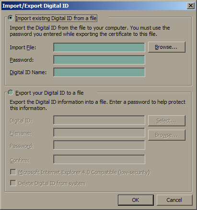This screenshot has width=197, height=210.
Task: Click Browse button next to Filename
Action: pos(167,135)
